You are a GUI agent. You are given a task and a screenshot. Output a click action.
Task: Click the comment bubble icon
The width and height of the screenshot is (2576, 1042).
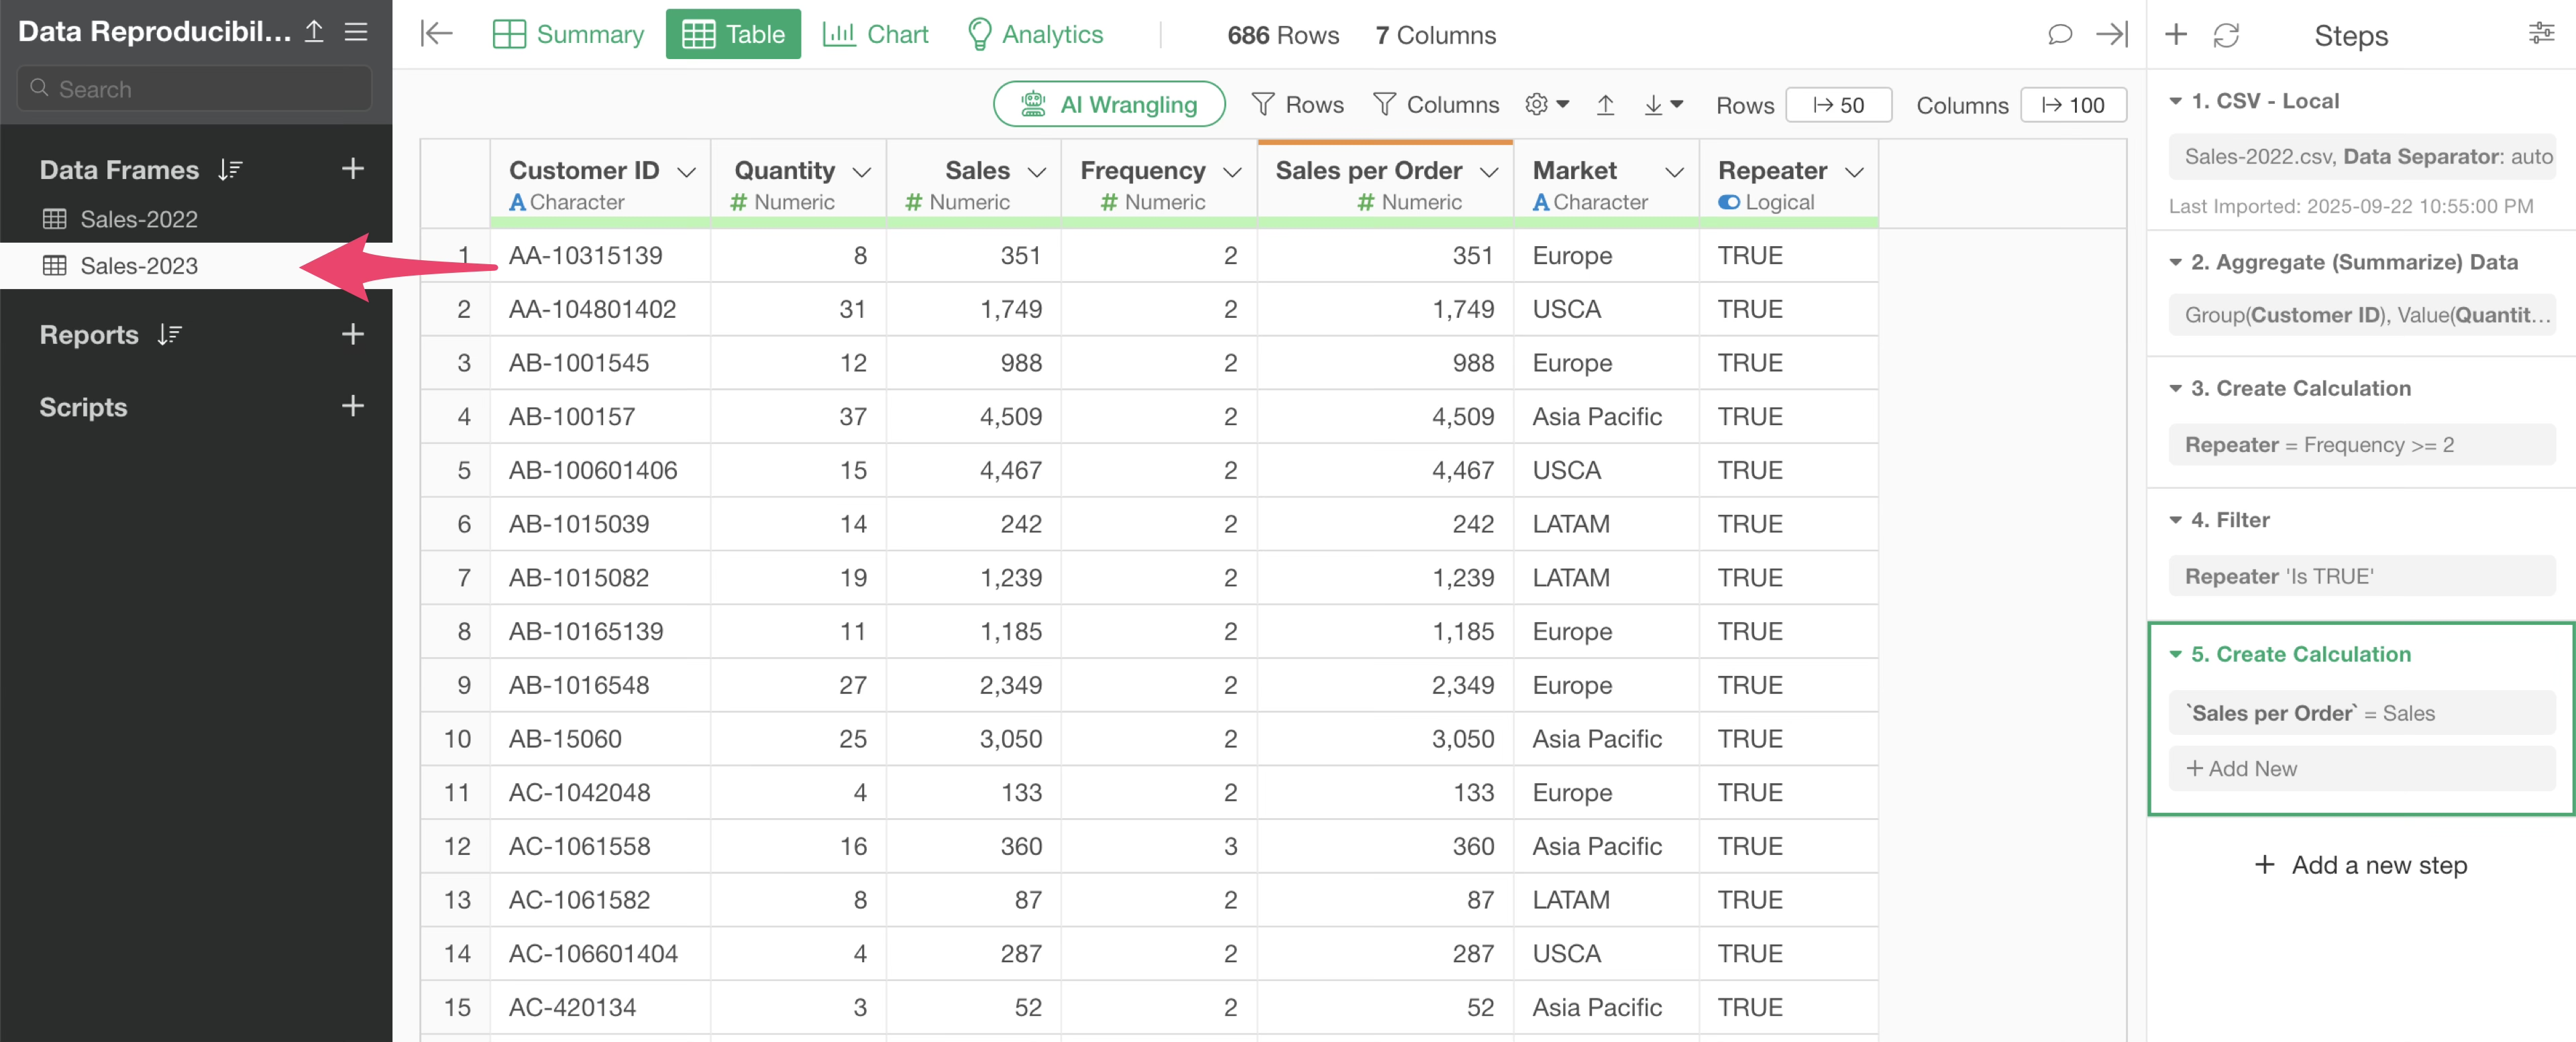point(2059,35)
